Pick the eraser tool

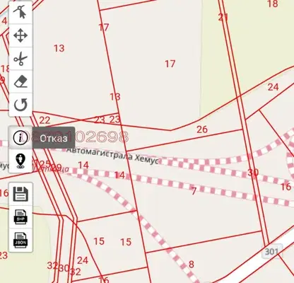[20, 81]
